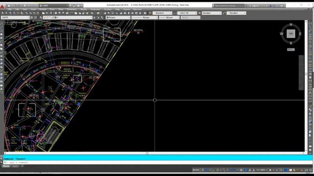Select the Line tool in Draw toolbar
Image resolution: width=314 pixels, height=176 pixels.
[x=1, y=23]
